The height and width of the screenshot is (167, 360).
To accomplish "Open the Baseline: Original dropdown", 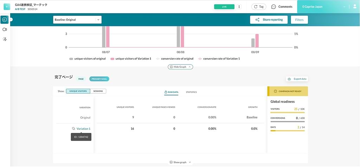I will [x=77, y=20].
